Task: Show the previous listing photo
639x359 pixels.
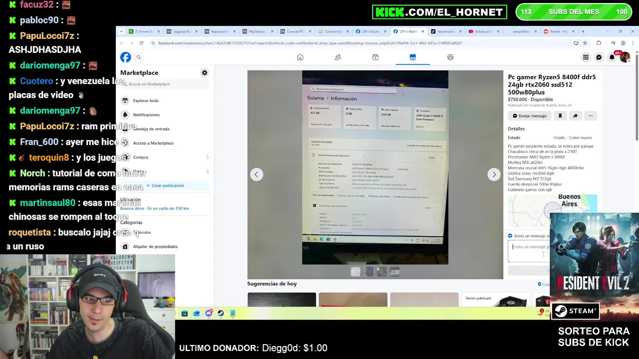Action: (256, 175)
